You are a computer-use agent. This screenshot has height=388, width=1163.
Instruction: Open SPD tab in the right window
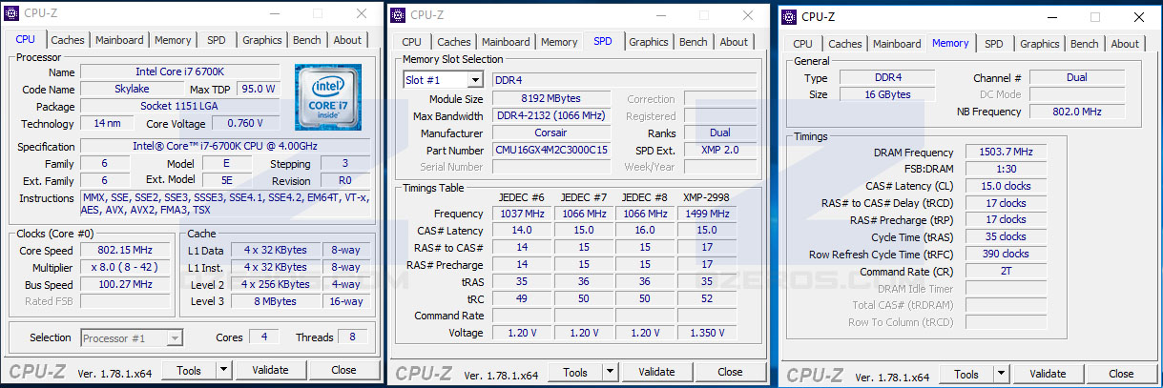coord(994,44)
